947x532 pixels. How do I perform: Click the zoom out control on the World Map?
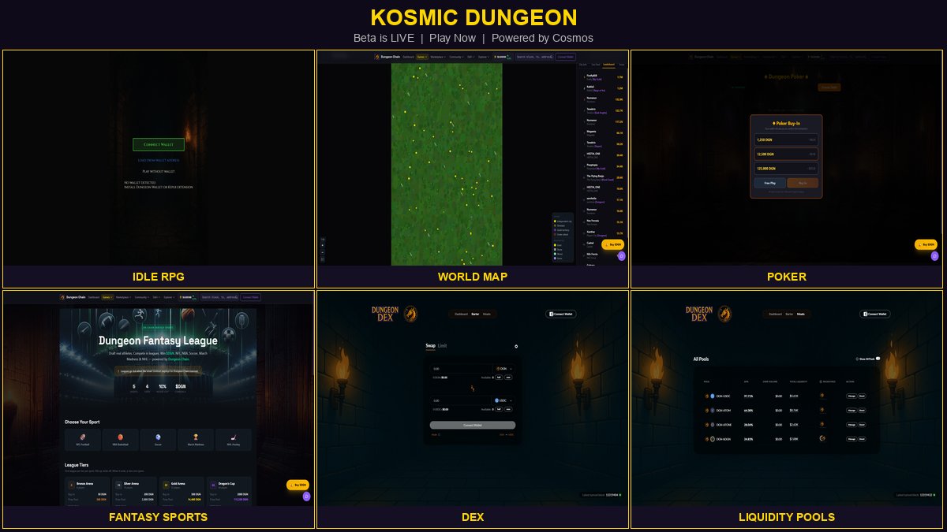(x=323, y=252)
